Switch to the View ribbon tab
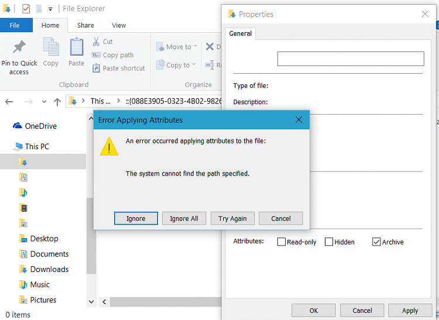This screenshot has height=320, width=439. tap(119, 25)
